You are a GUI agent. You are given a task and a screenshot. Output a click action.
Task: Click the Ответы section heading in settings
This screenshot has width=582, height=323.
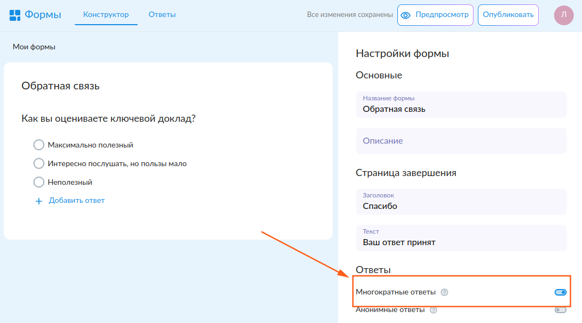(373, 270)
